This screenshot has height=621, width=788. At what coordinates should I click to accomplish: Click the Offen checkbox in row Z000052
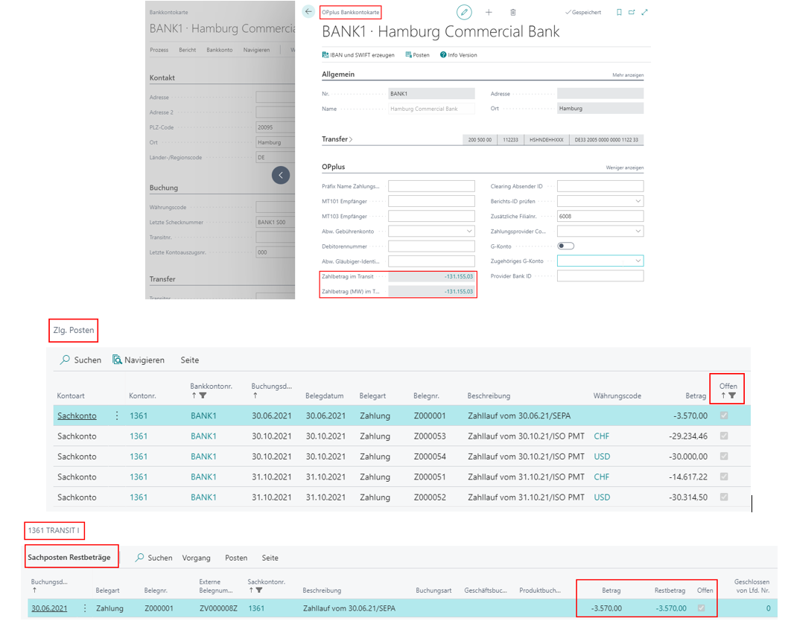724,497
